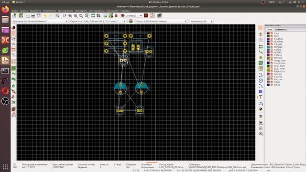This screenshot has width=306, height=172.
Task: Open the Правка menu
Action: tap(23, 11)
